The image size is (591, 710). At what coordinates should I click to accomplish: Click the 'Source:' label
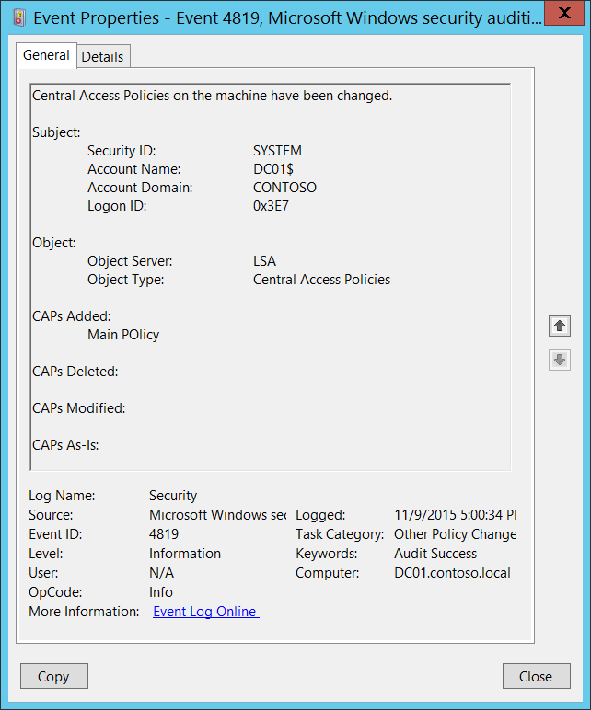pos(51,515)
